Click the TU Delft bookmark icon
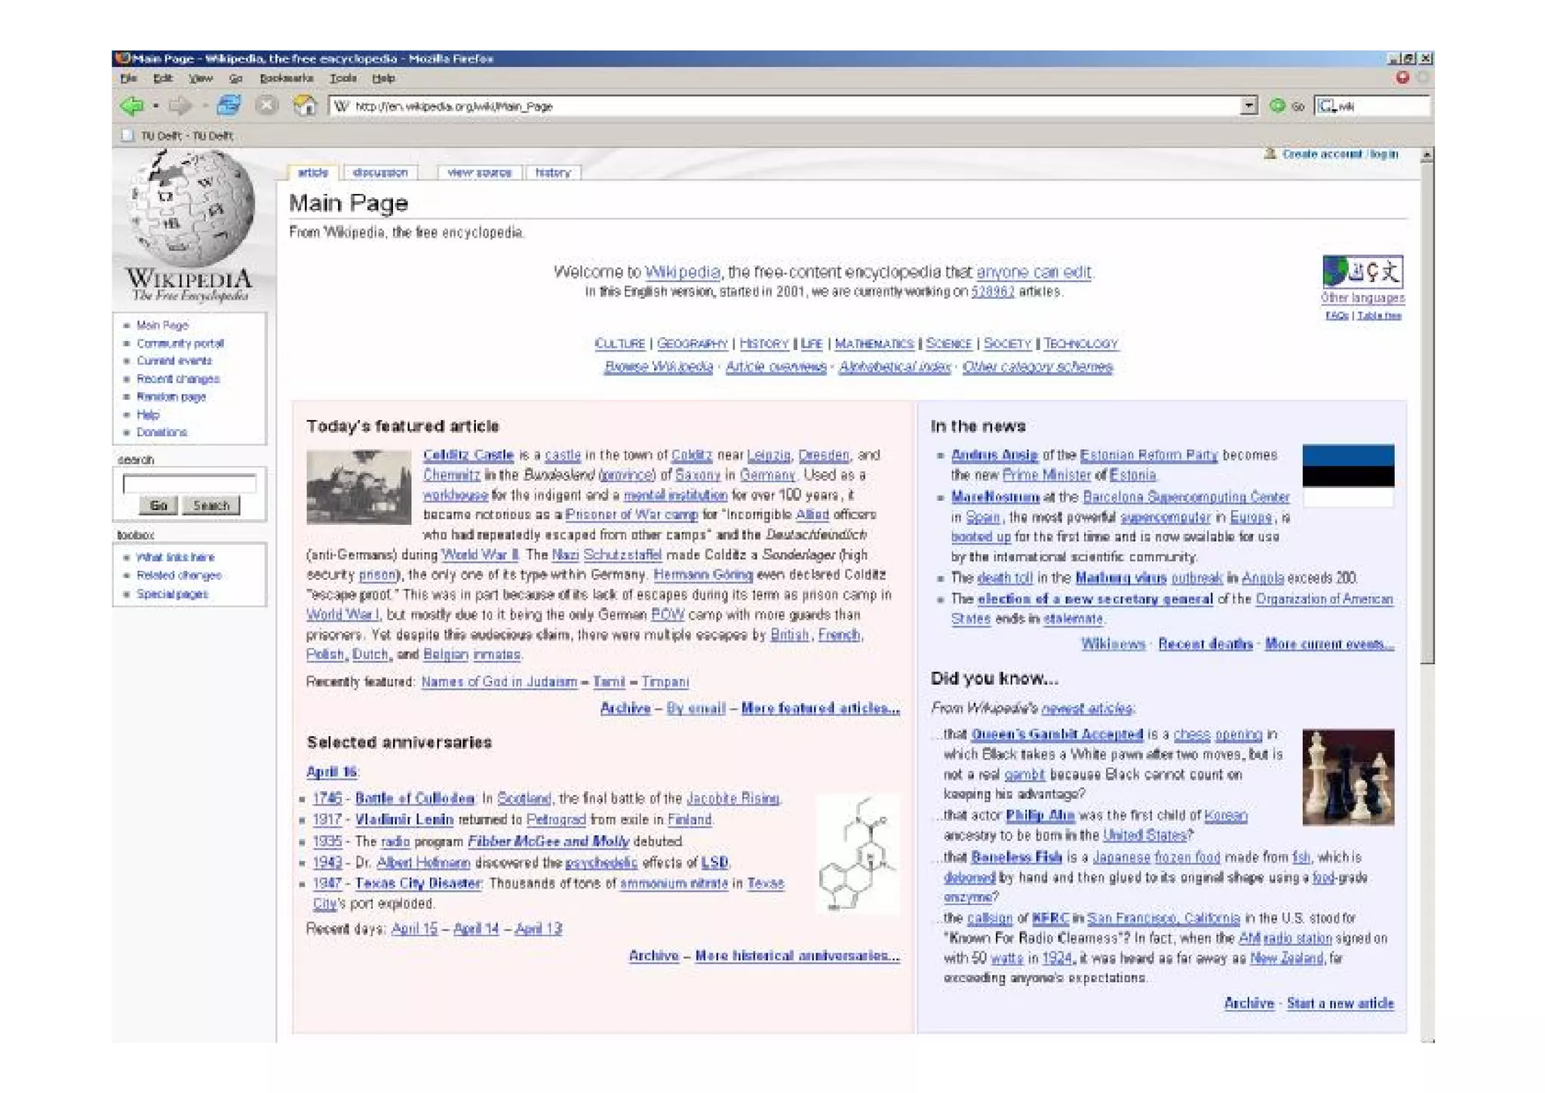 [127, 136]
